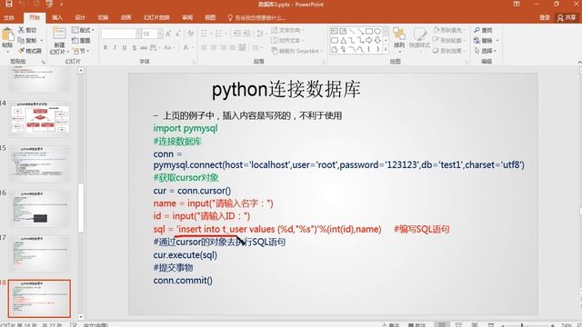Open the Shape Fill button
This screenshot has width=582, height=327.
click(448, 30)
